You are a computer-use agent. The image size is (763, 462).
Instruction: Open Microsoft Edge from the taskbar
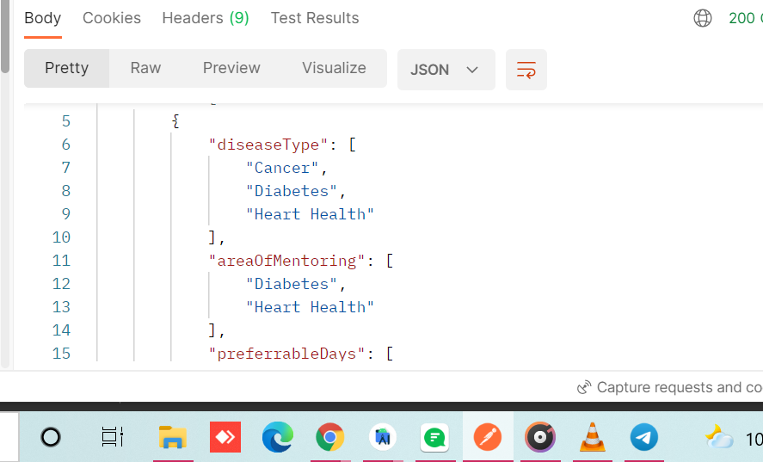(278, 437)
